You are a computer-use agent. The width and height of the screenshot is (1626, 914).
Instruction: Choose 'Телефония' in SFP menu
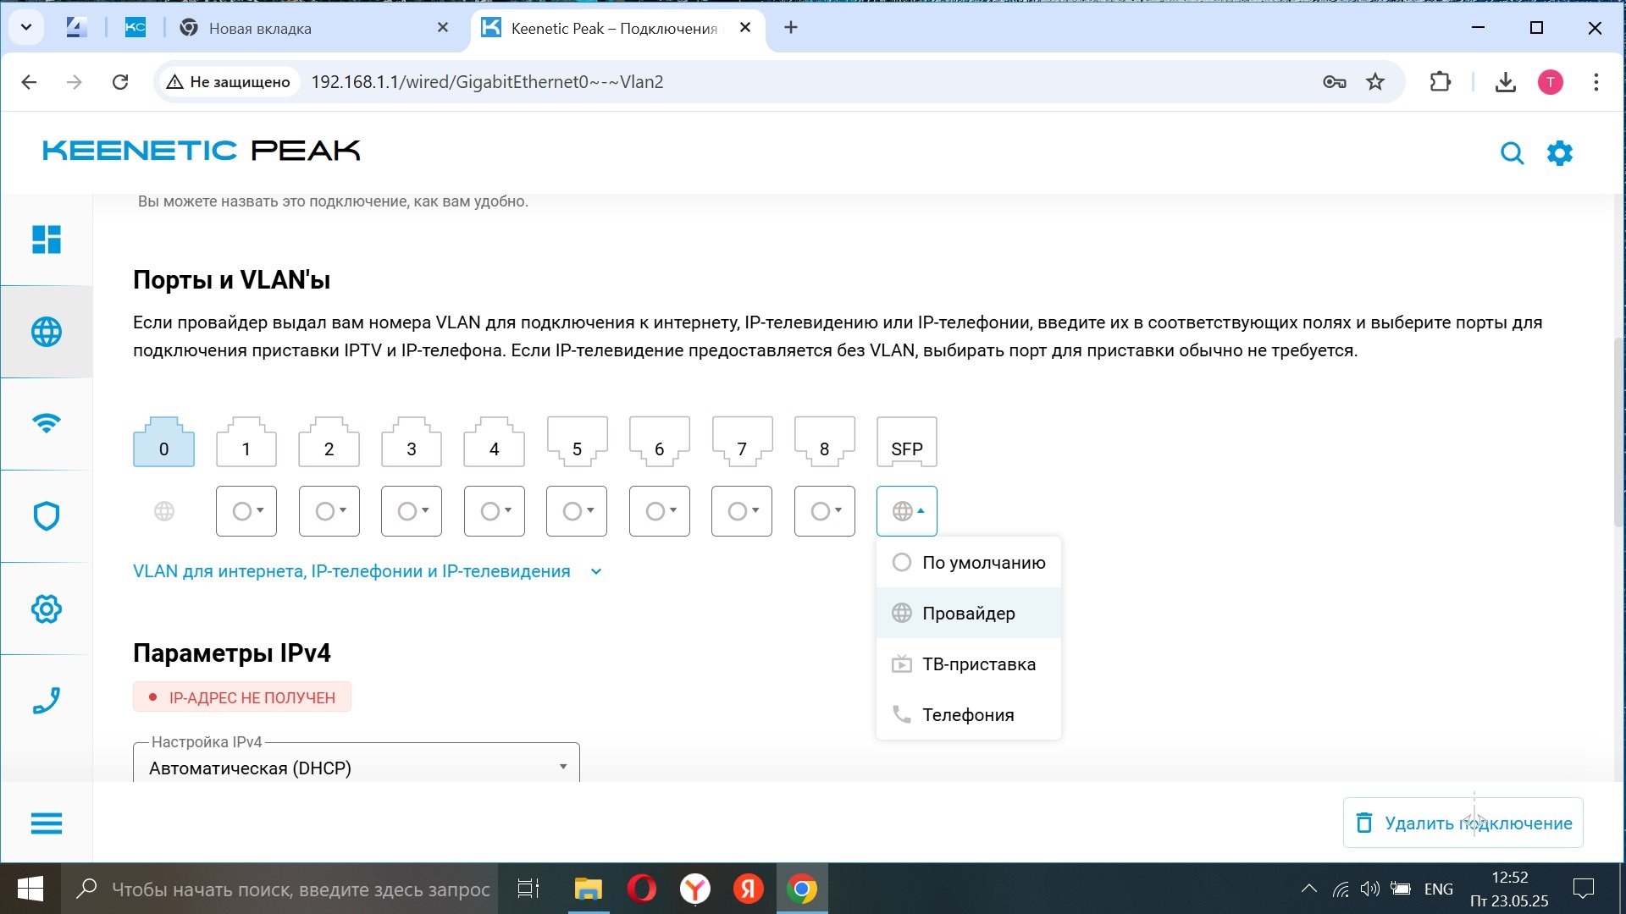[969, 715]
